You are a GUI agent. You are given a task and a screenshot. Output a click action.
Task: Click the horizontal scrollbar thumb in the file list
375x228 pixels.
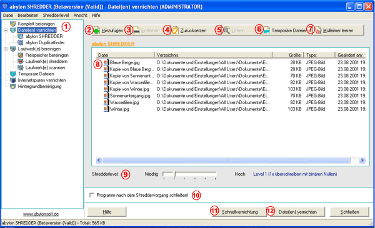pos(227,160)
